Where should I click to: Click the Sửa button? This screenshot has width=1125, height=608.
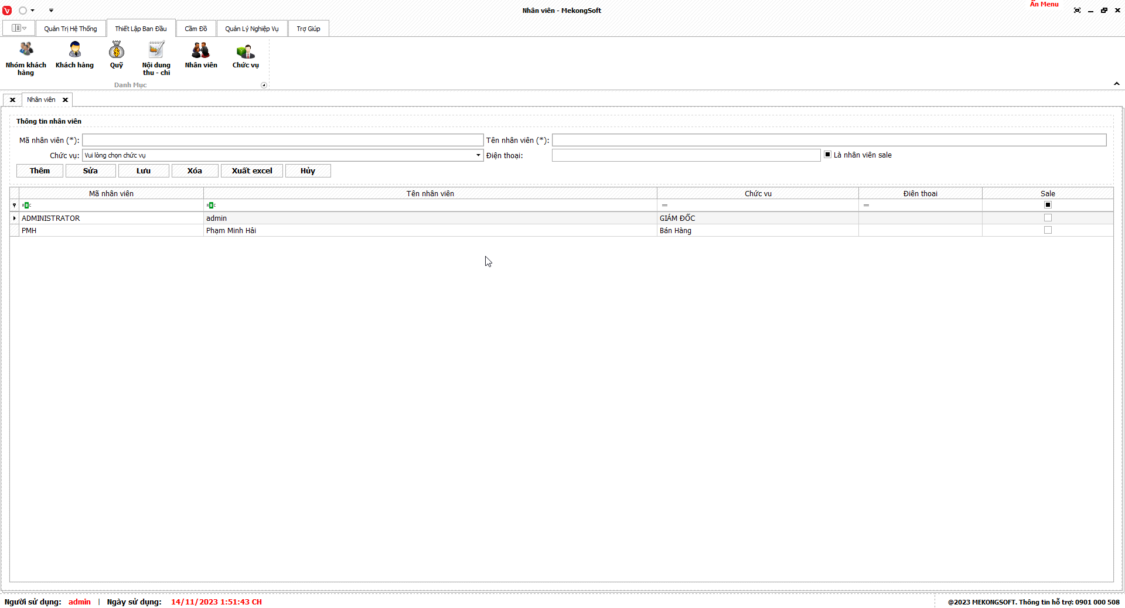pos(90,171)
